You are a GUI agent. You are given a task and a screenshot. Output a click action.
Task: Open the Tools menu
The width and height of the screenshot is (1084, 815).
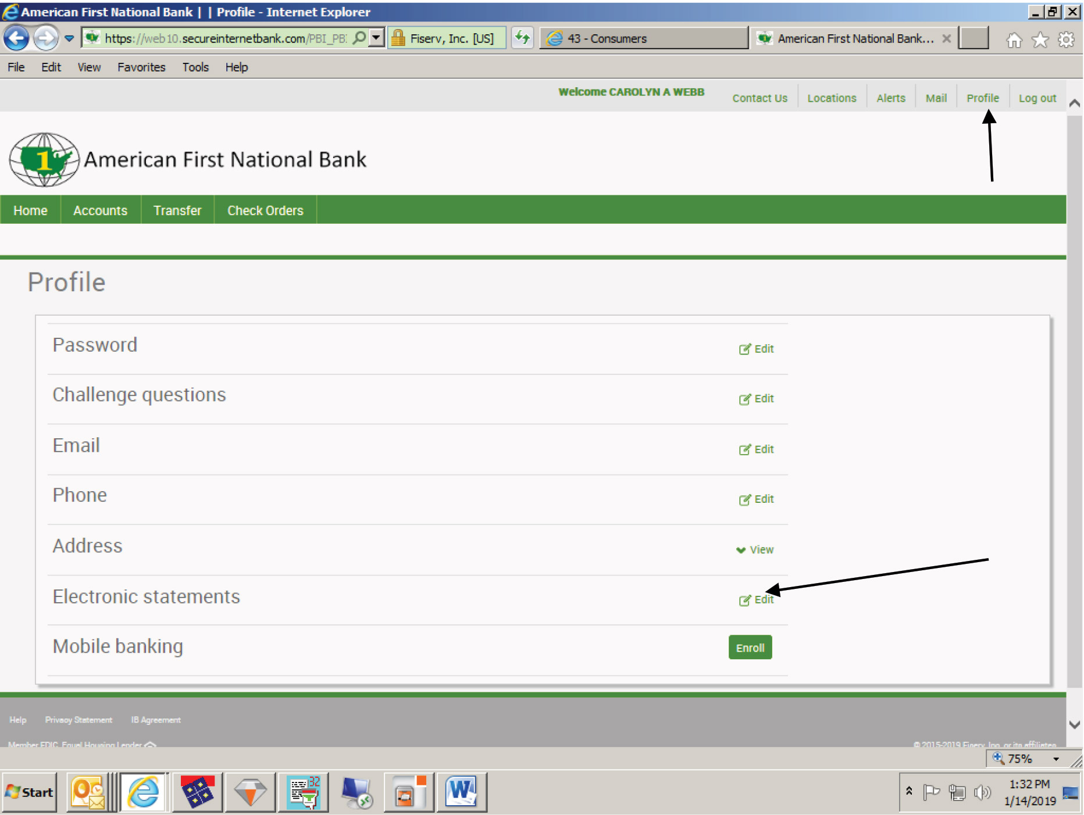click(195, 67)
